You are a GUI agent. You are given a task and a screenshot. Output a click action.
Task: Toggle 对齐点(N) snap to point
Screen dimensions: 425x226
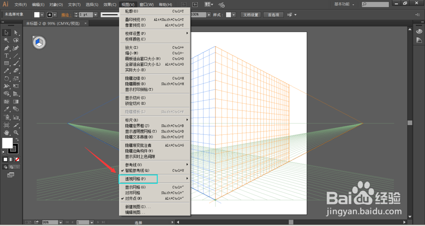coord(155,198)
